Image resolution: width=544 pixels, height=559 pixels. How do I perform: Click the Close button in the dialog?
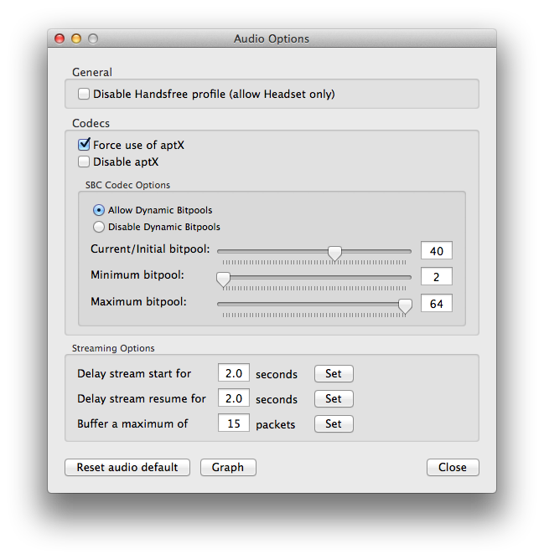453,467
